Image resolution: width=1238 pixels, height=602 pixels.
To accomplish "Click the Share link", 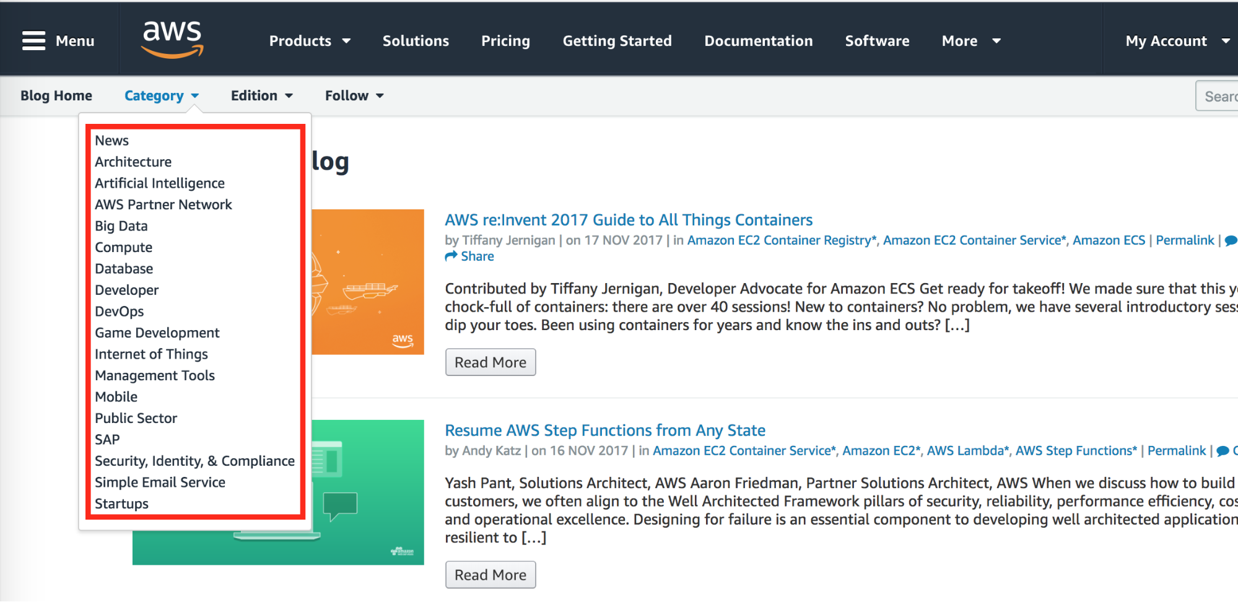I will click(x=477, y=256).
